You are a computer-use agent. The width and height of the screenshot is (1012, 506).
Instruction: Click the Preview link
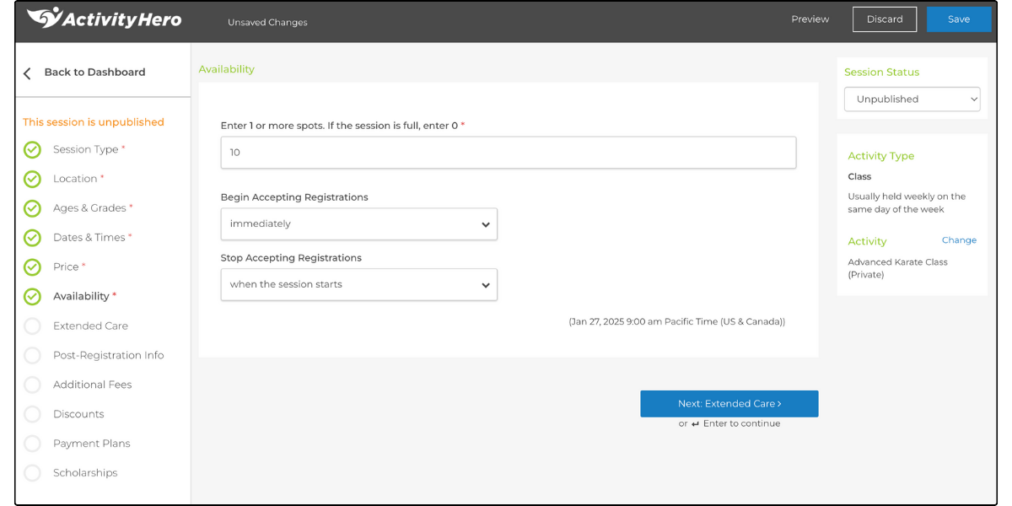click(810, 19)
